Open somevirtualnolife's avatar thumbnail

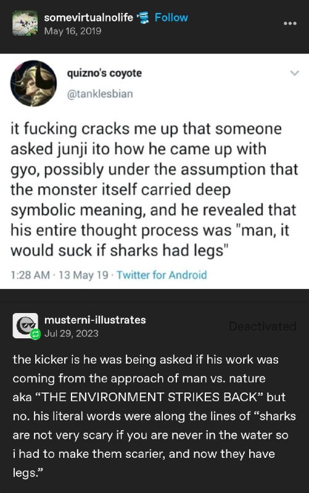coord(25,23)
